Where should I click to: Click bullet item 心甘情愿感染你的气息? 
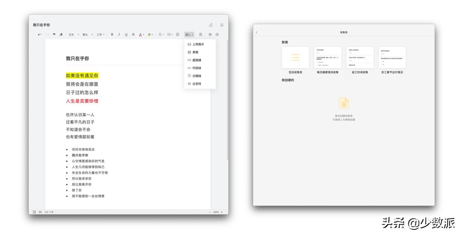pyautogui.click(x=88, y=161)
